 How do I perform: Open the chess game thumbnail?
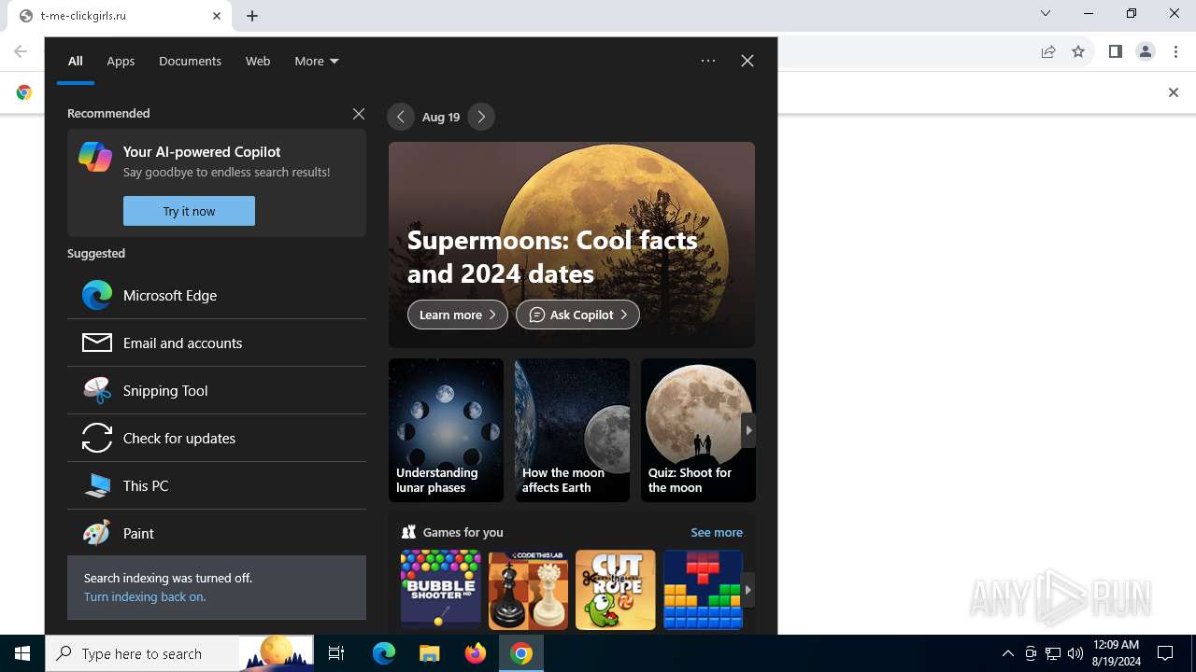528,590
